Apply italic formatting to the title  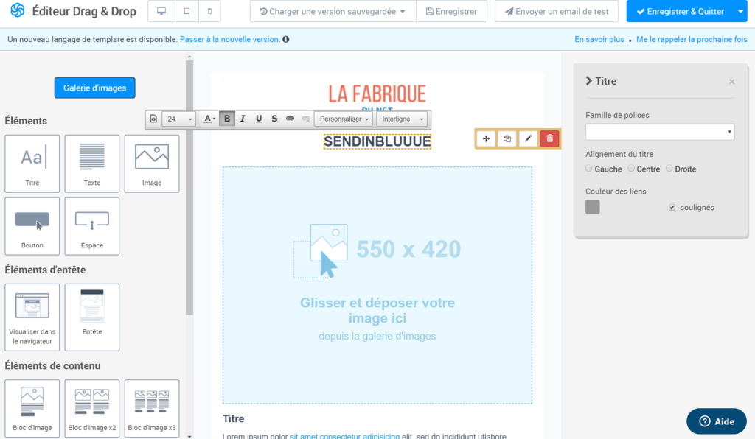(x=243, y=119)
